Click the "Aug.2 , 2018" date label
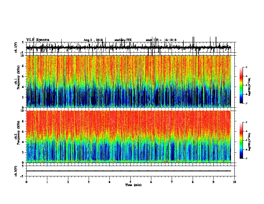The width and height of the screenshot is (264, 204). click(93, 40)
